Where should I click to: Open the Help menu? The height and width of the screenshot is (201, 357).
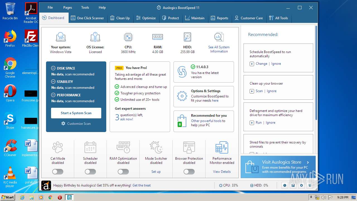point(102,8)
